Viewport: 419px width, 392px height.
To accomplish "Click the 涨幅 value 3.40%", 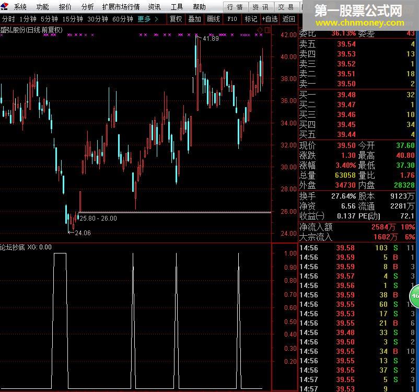I will pos(346,165).
